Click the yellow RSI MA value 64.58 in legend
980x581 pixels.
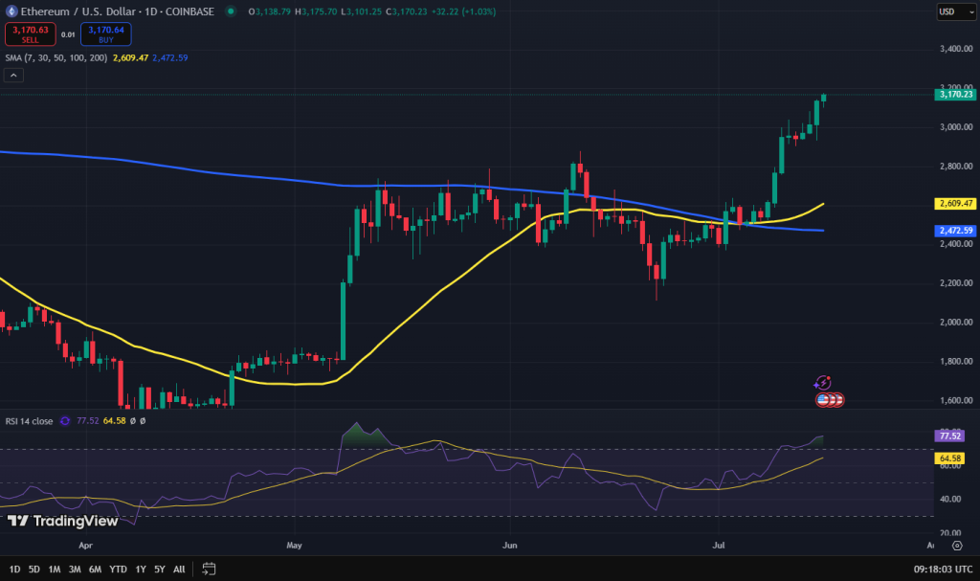[x=115, y=421]
